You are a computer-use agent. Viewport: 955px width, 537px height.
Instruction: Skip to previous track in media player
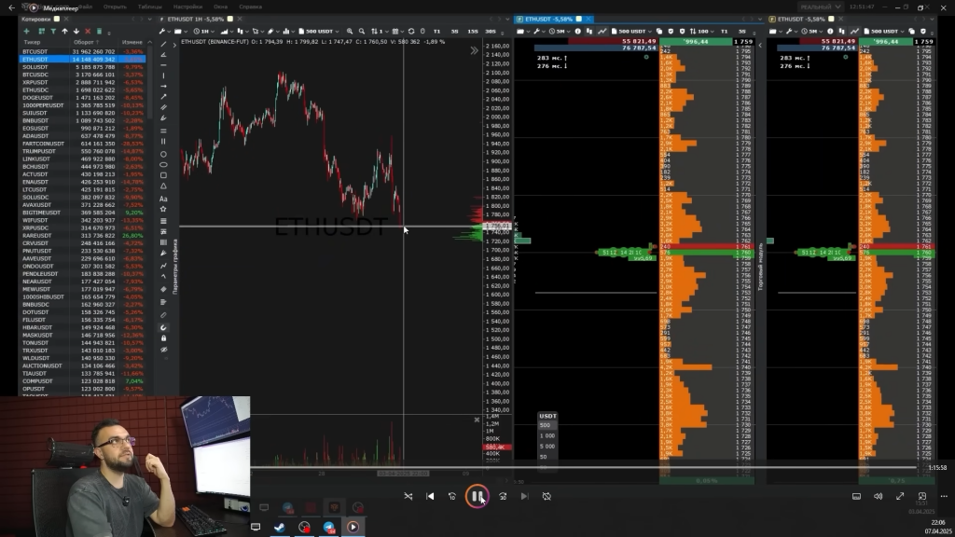[x=430, y=496]
